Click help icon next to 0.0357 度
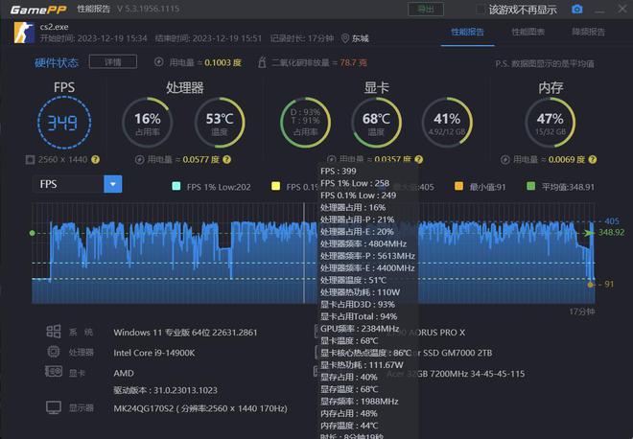 (418, 160)
